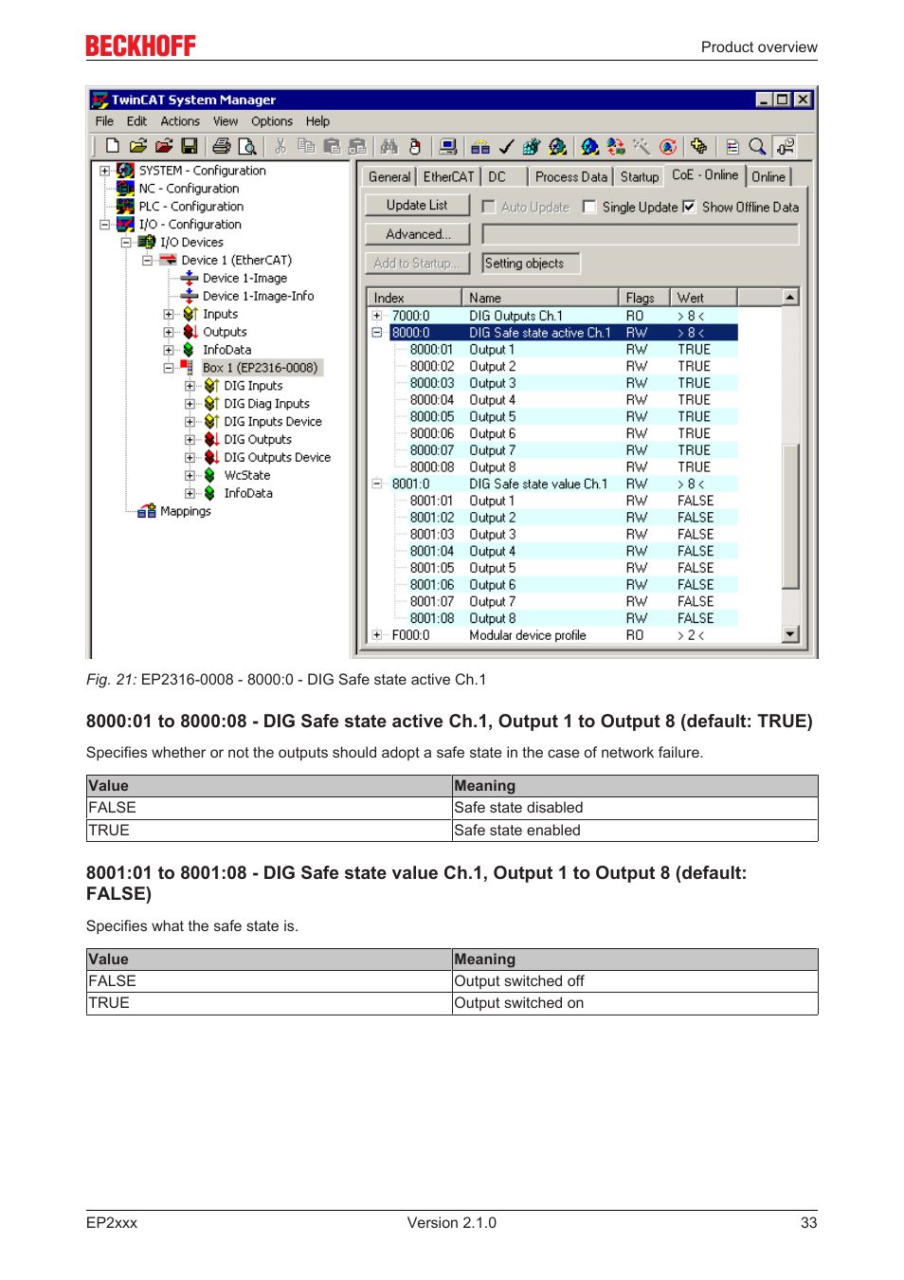Click the Print toolbar icon
The height and width of the screenshot is (1280, 904).
222,146
